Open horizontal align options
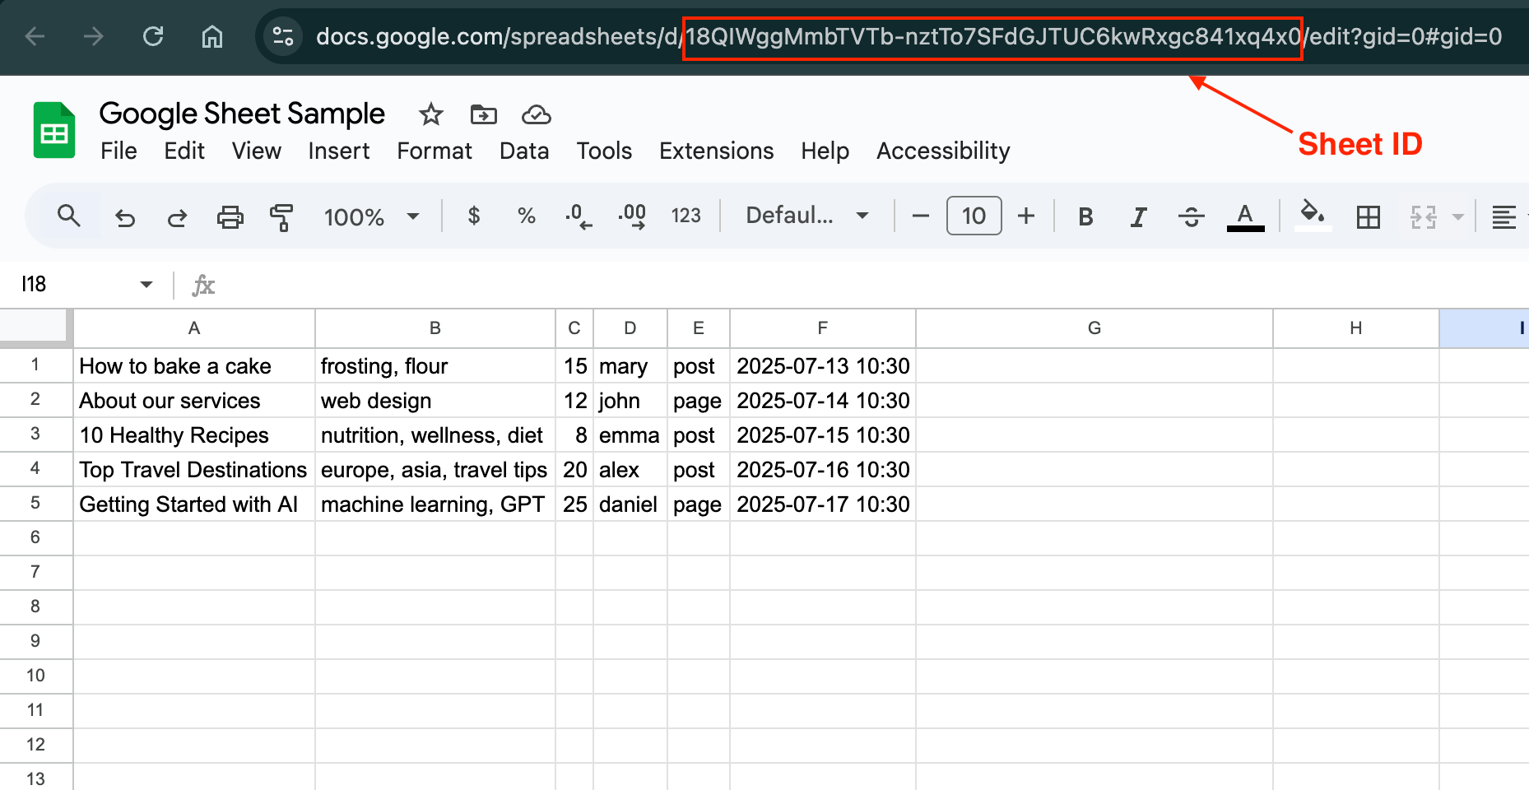 (1504, 217)
